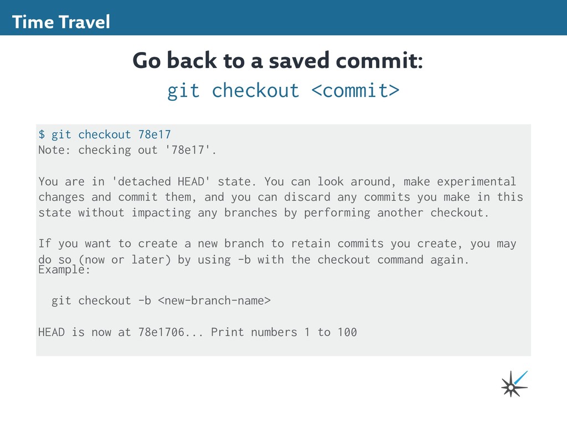Click the line starting 'changes and commit them'
The image size is (567, 425).
pyautogui.click(x=281, y=197)
